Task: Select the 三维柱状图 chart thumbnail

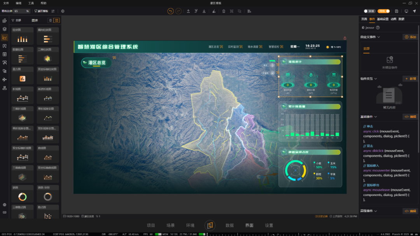Action: (48, 56)
